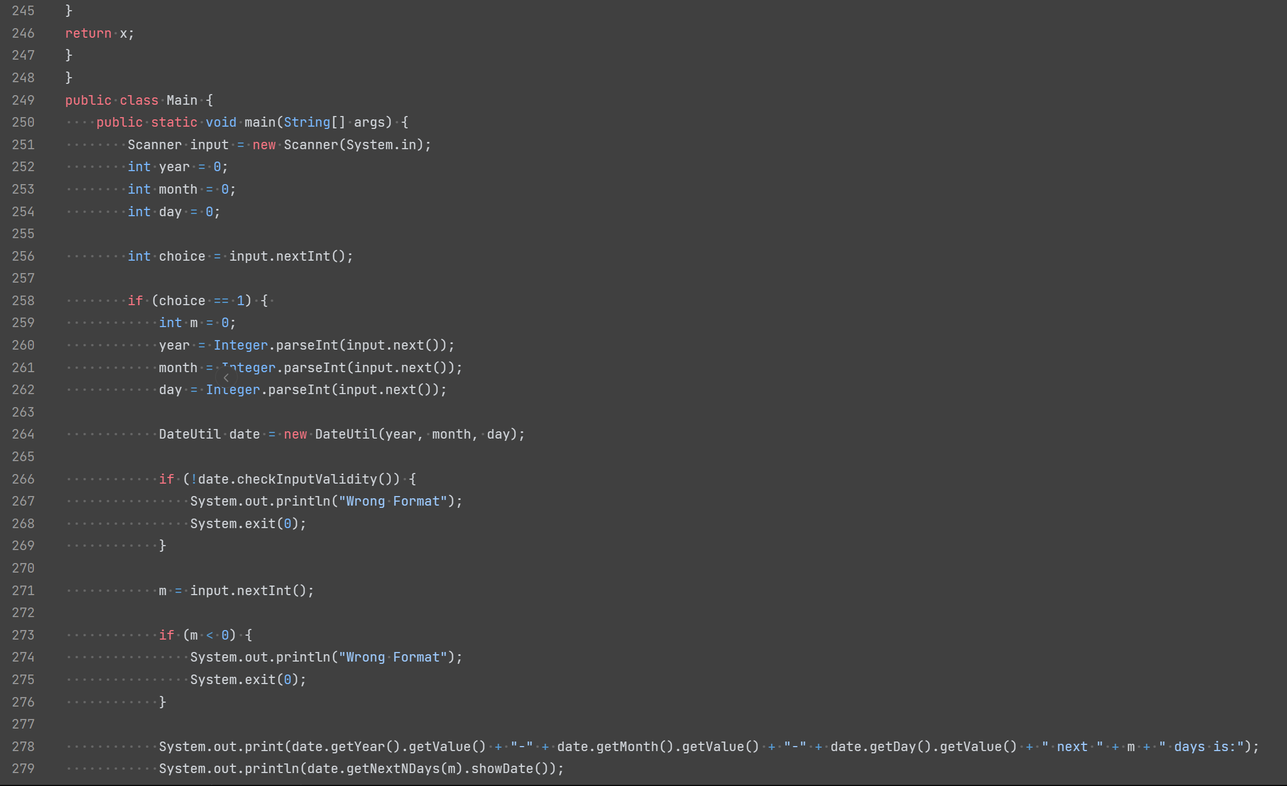Click 'getNextNDays' method call
The width and height of the screenshot is (1287, 786).
click(x=393, y=769)
